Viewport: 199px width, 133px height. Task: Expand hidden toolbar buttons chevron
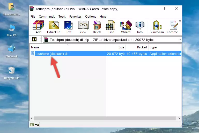click(x=180, y=21)
